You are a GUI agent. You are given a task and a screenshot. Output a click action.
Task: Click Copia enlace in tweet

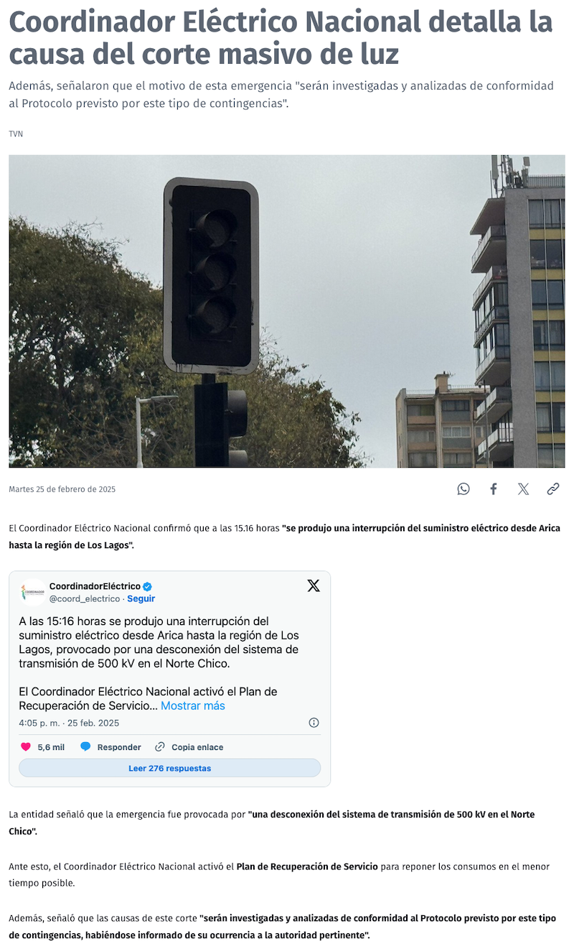[197, 747]
